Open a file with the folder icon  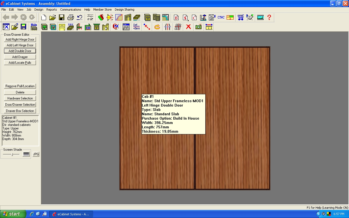(53, 18)
